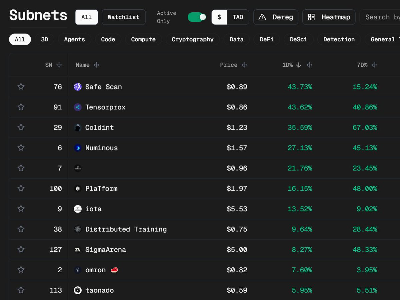Star the Tensorprox subnet row
This screenshot has width=400, height=300.
point(21,107)
